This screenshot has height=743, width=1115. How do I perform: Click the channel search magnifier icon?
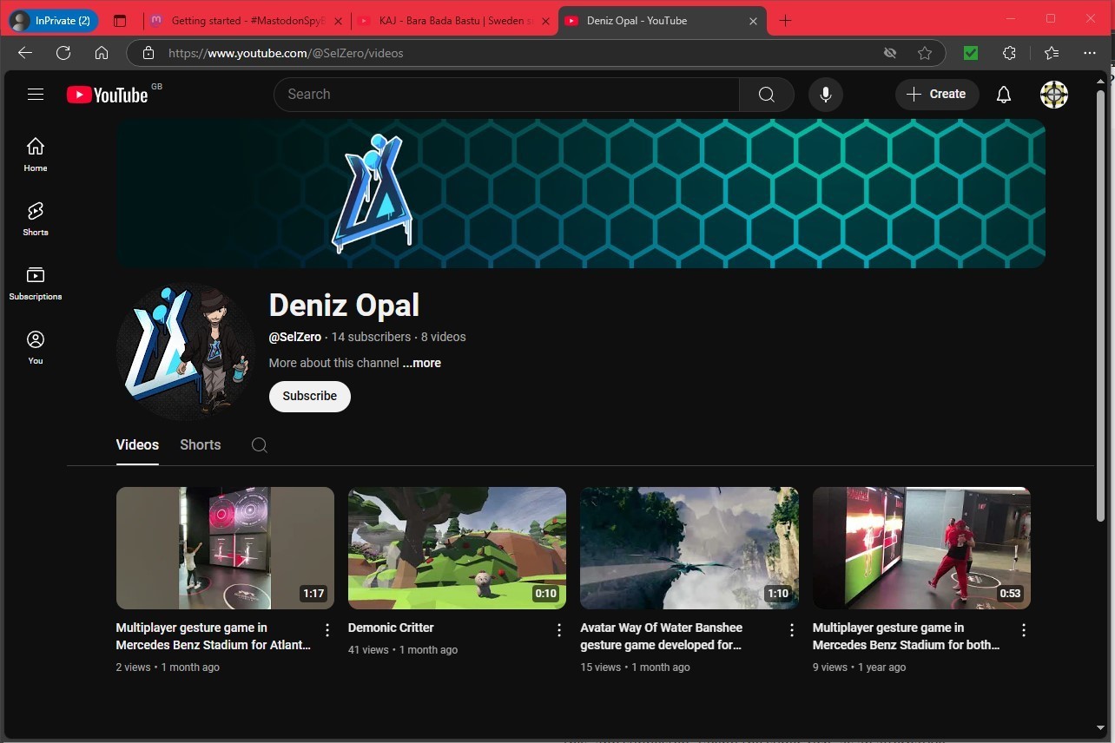260,445
